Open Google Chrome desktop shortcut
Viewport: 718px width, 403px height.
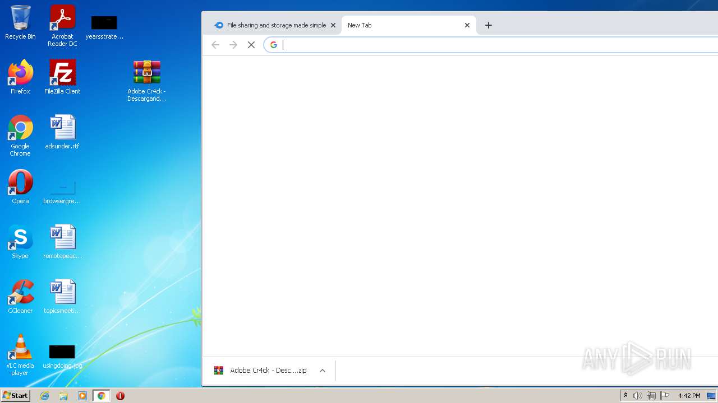point(20,135)
